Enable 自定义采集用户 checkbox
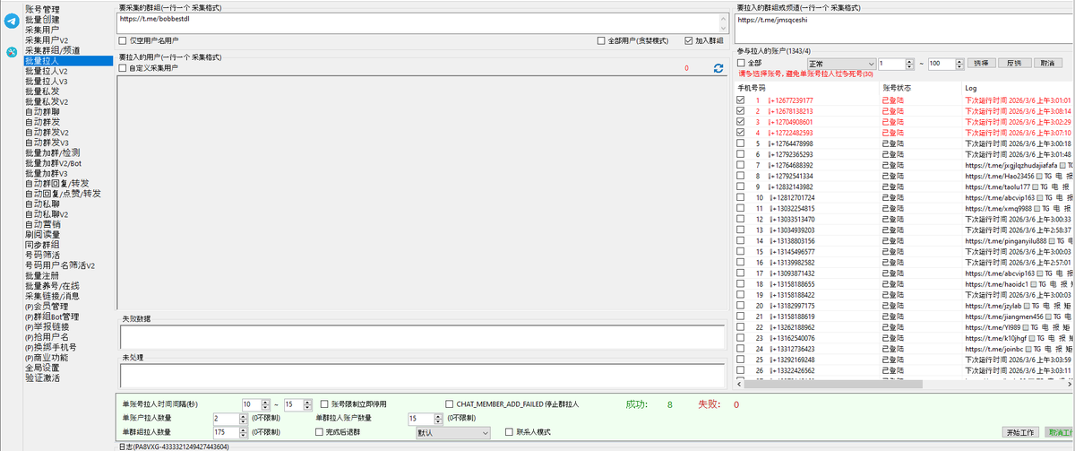Screen dimensions: 1075x451 tap(123, 68)
